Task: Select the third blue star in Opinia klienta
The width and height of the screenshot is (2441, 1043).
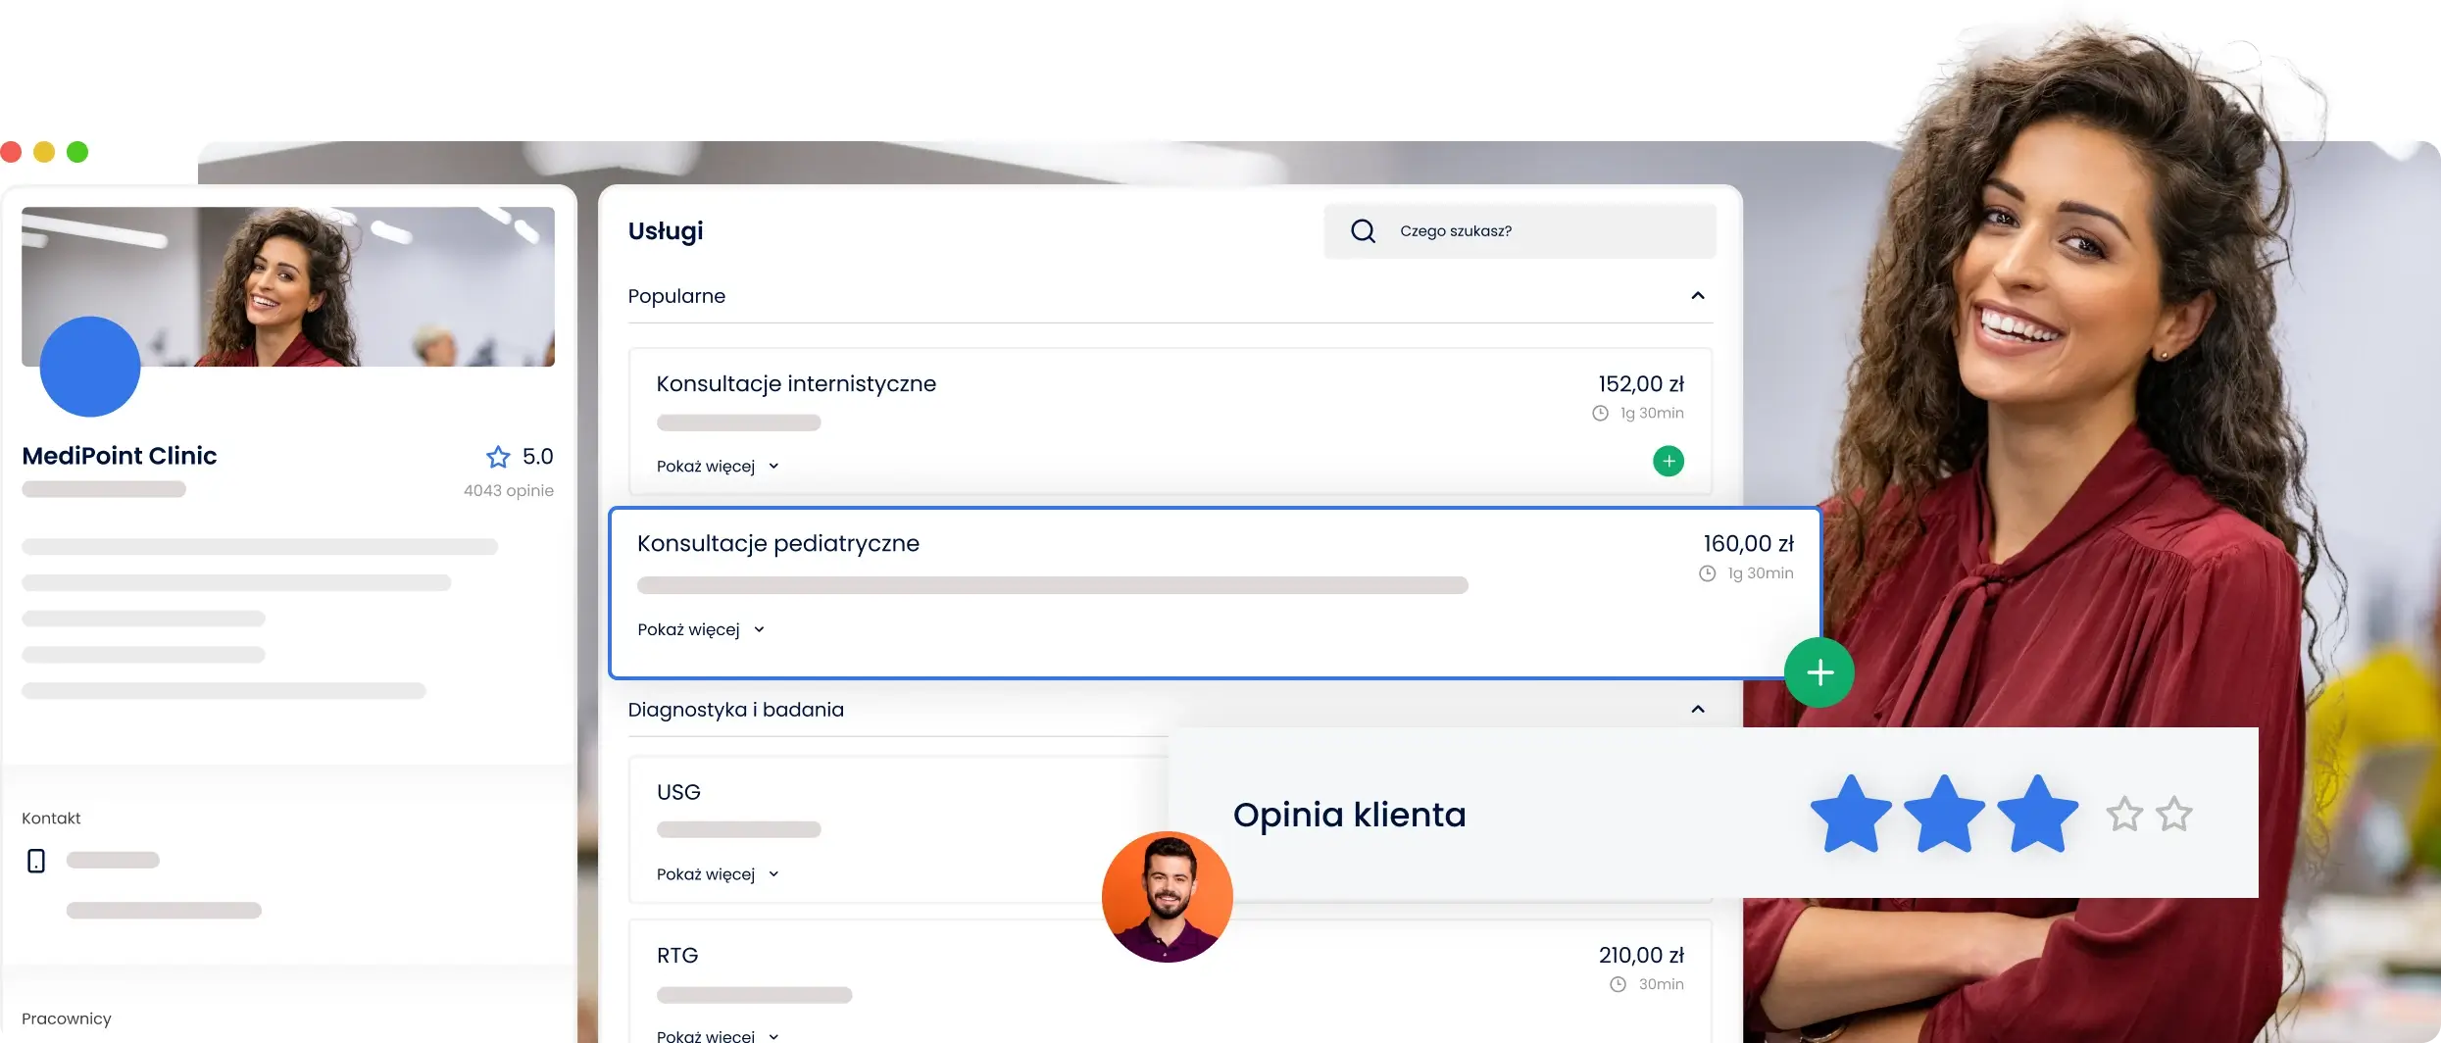Action: [x=2037, y=815]
